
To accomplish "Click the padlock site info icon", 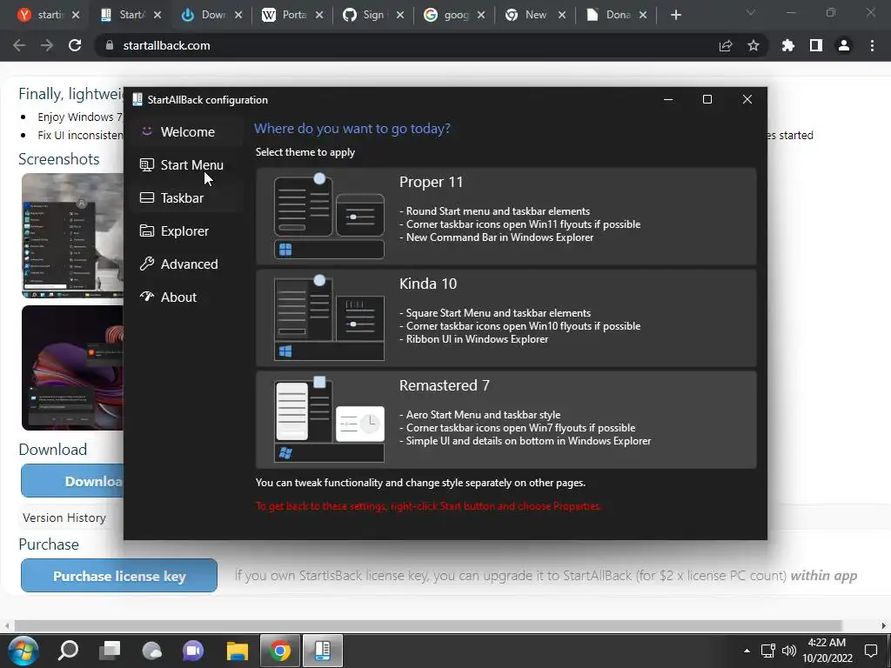I will [109, 45].
